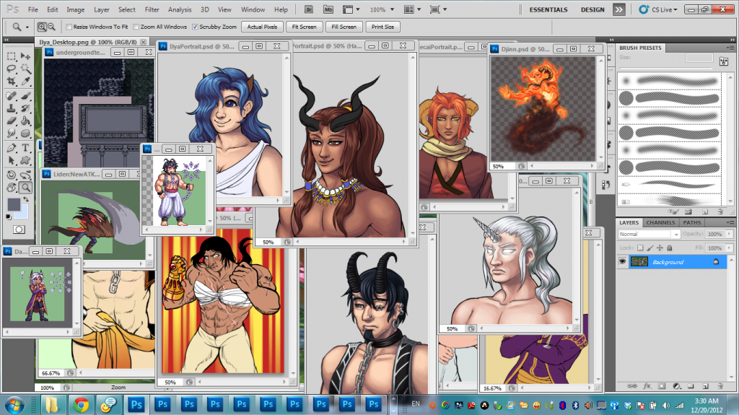Toggle Lock all in Layers panel
This screenshot has height=415, width=739.
tap(670, 248)
